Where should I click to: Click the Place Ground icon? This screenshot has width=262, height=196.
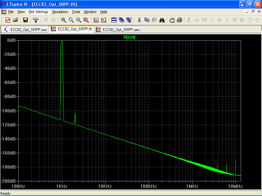197,20
